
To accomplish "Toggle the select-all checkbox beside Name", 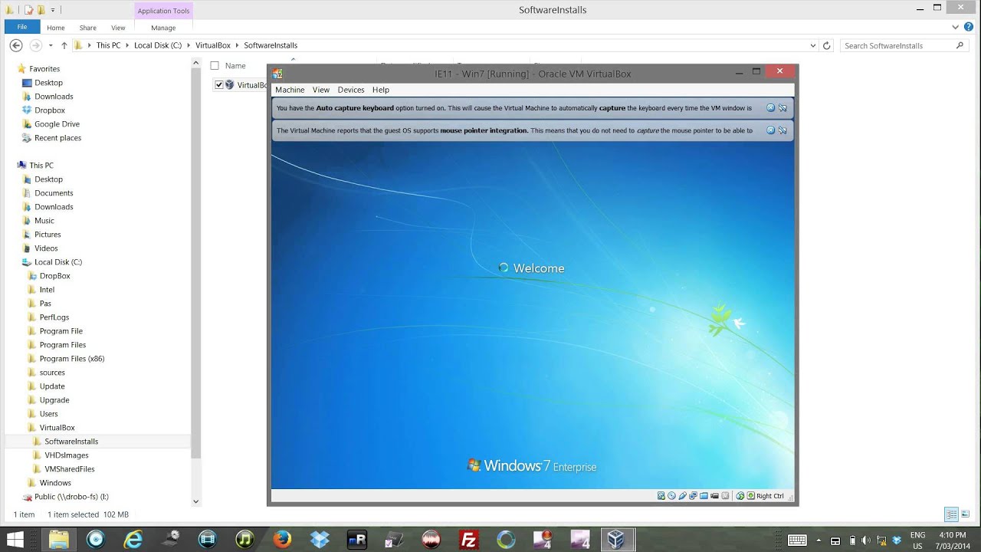I will [x=215, y=66].
